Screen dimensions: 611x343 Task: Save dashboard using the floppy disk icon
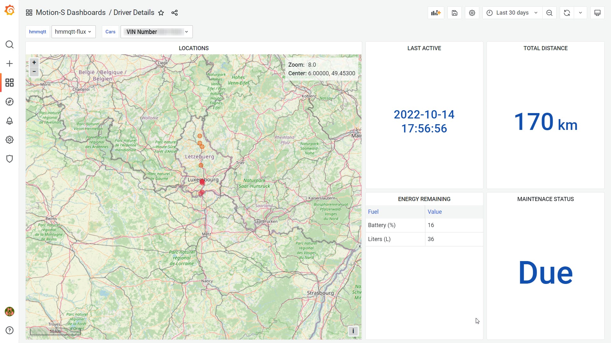(454, 13)
